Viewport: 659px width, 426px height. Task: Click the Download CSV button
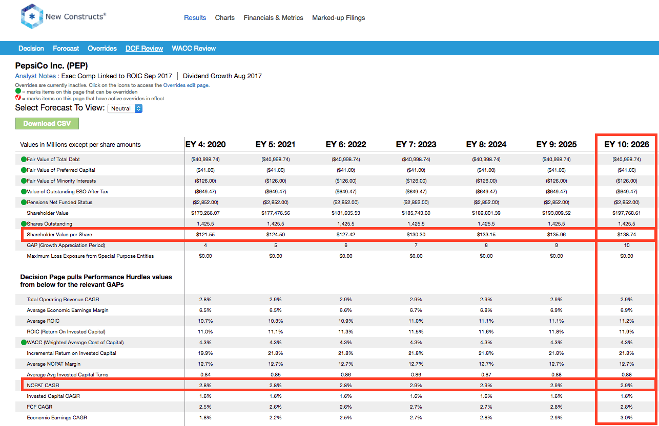(47, 123)
